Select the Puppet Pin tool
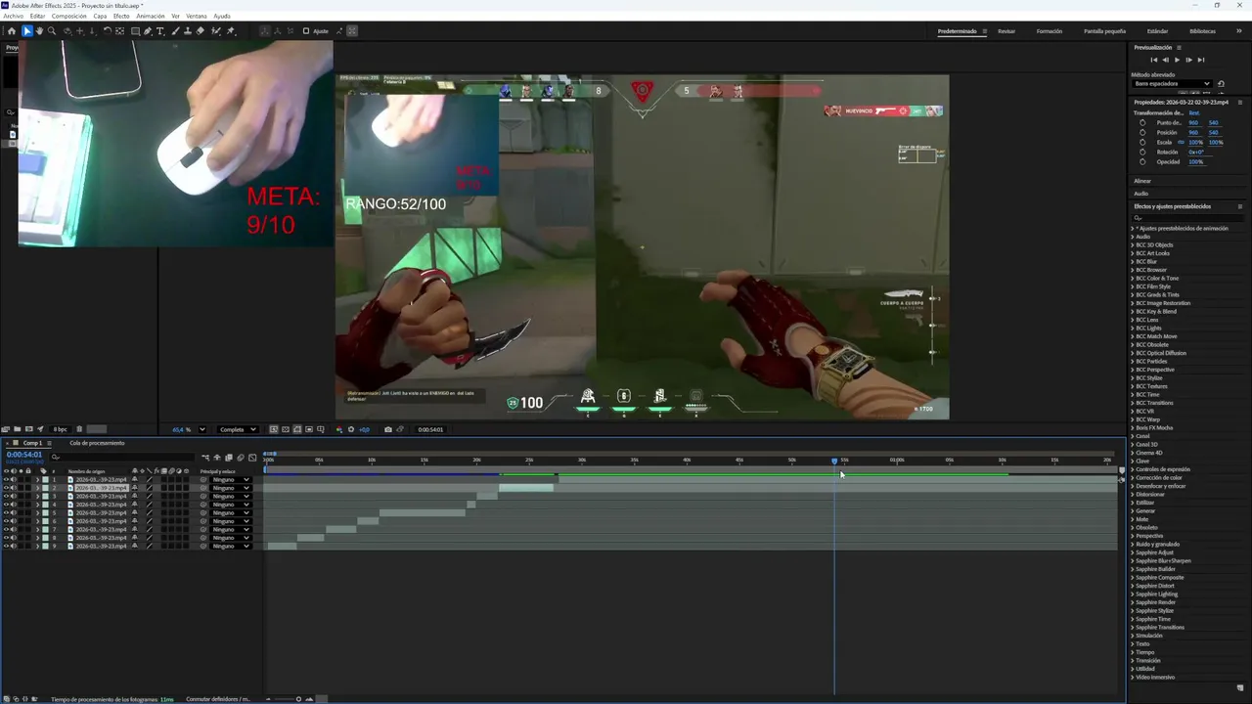This screenshot has width=1252, height=704. coord(231,31)
